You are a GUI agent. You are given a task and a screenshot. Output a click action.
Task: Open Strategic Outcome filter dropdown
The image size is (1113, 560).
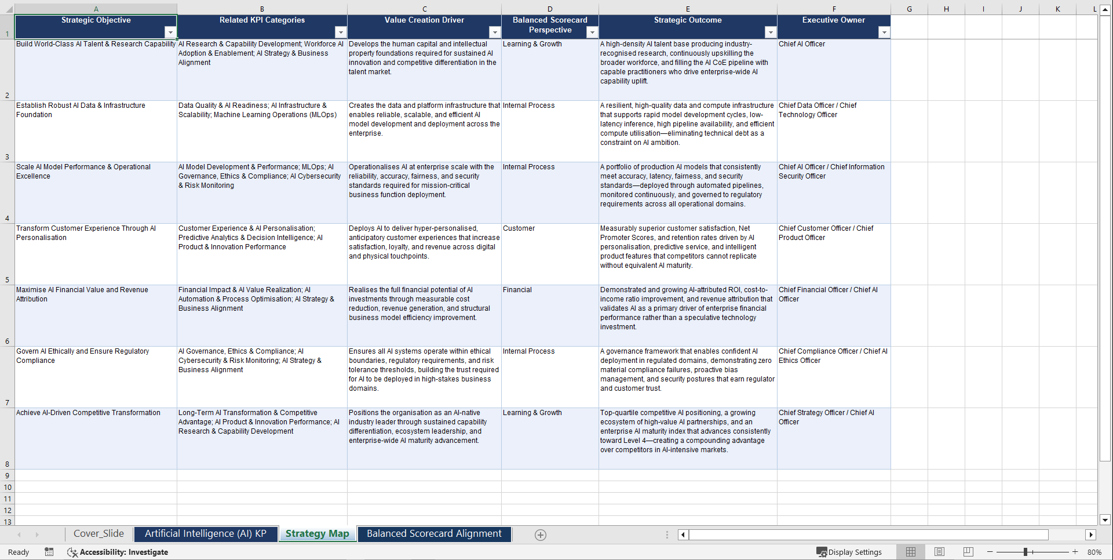coord(771,32)
